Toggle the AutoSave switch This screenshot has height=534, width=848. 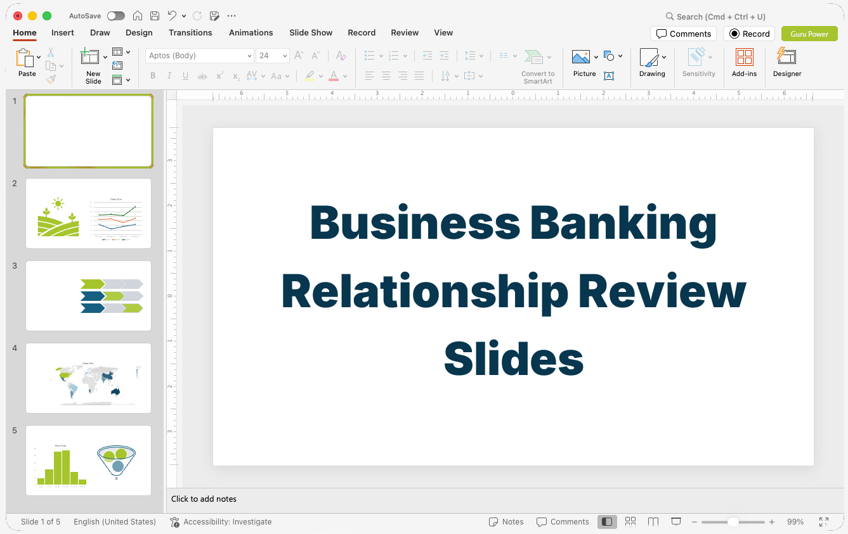pos(115,16)
